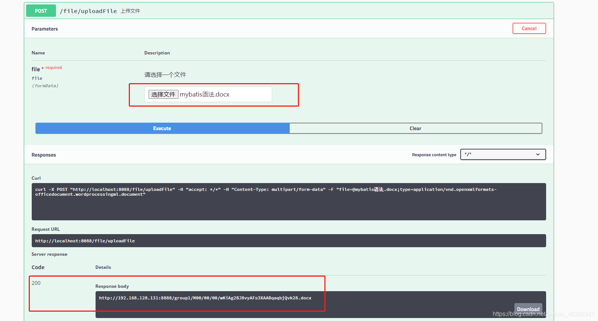This screenshot has width=598, height=321.
Task: Click the green POST method badge
Action: [x=41, y=11]
